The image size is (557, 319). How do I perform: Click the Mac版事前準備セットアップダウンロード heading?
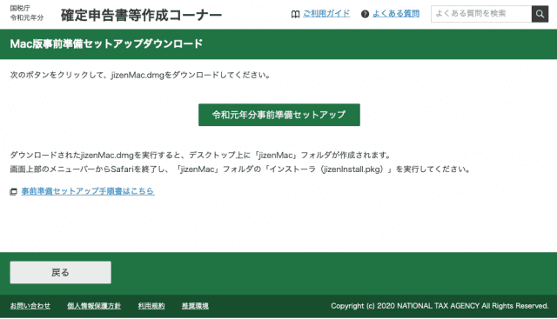pyautogui.click(x=106, y=43)
